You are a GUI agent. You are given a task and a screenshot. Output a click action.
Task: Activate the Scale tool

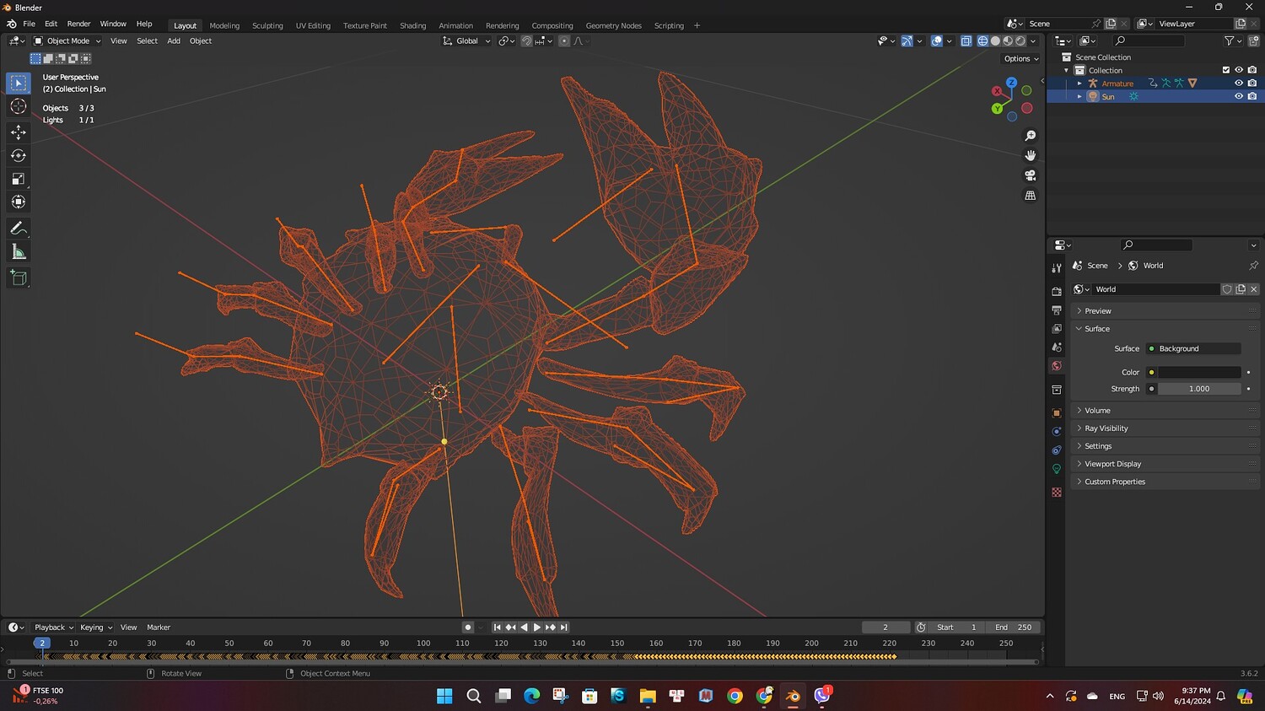coord(19,179)
